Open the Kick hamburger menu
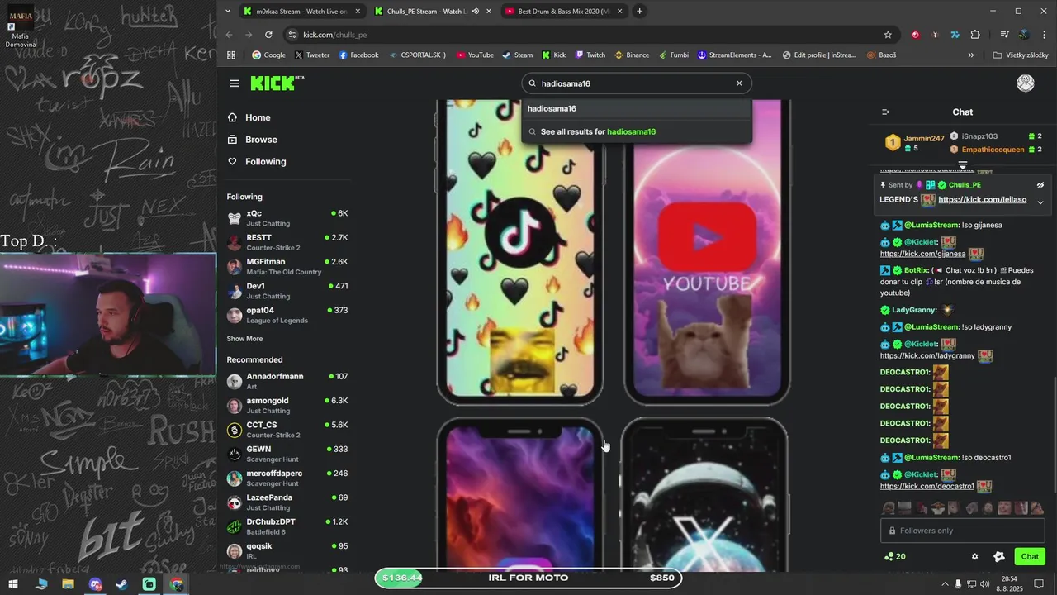This screenshot has width=1057, height=595. (235, 83)
